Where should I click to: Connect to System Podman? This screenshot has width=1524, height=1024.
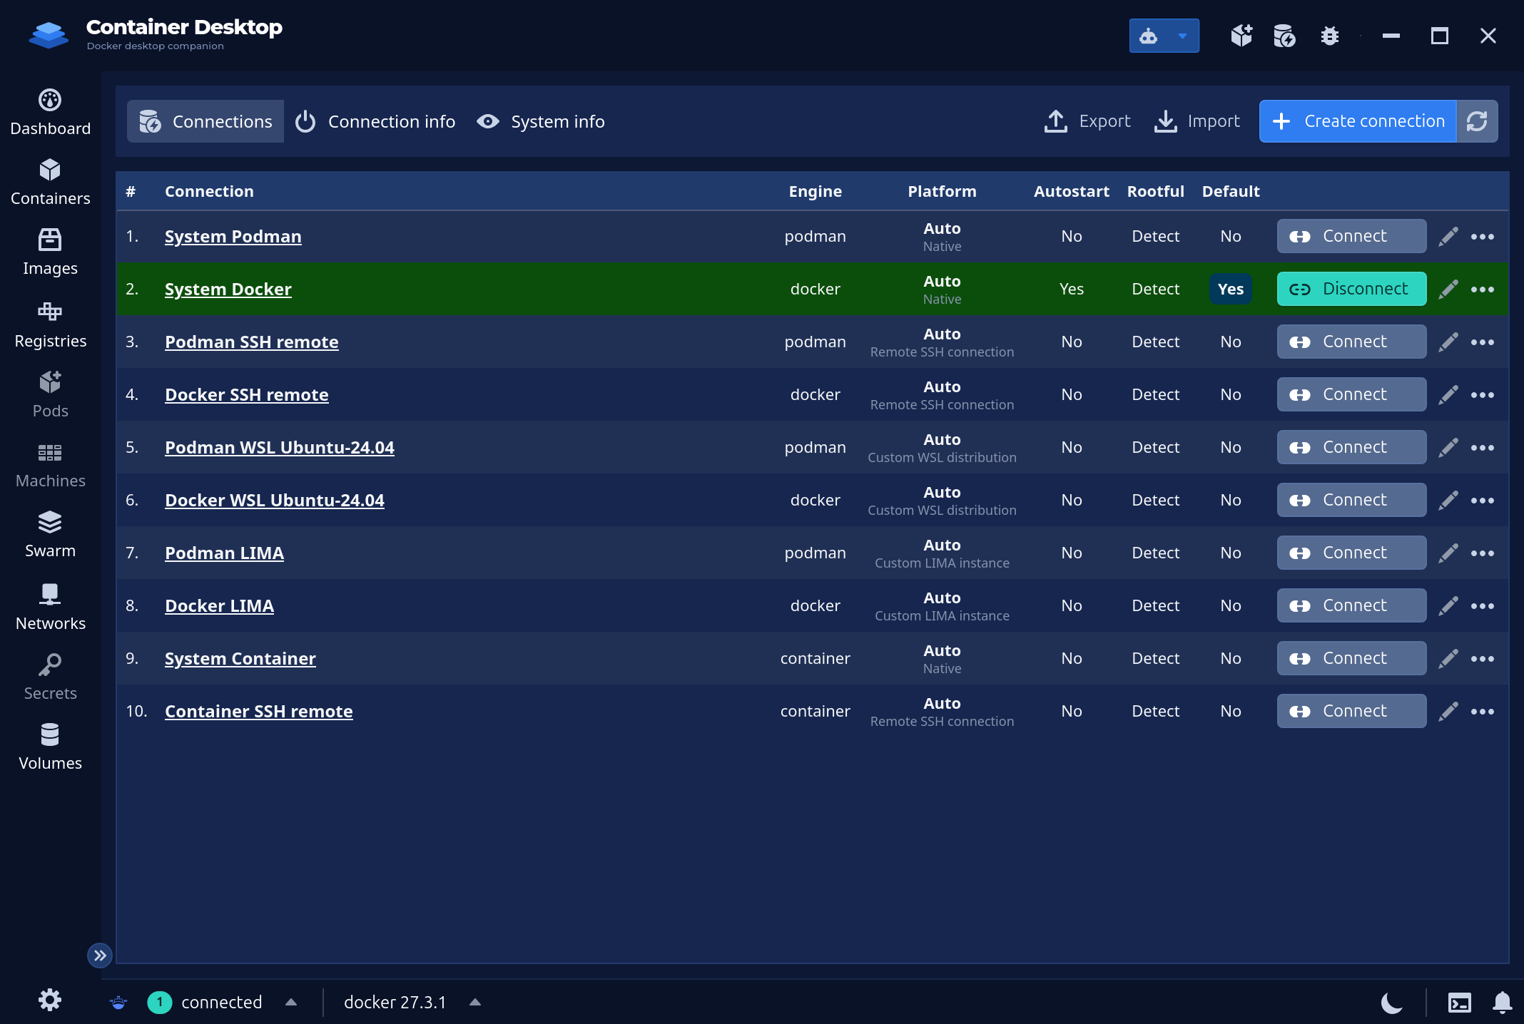pos(1351,236)
